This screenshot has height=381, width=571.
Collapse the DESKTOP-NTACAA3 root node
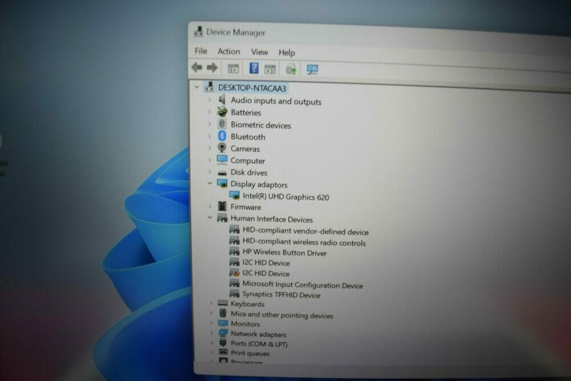[x=196, y=87]
